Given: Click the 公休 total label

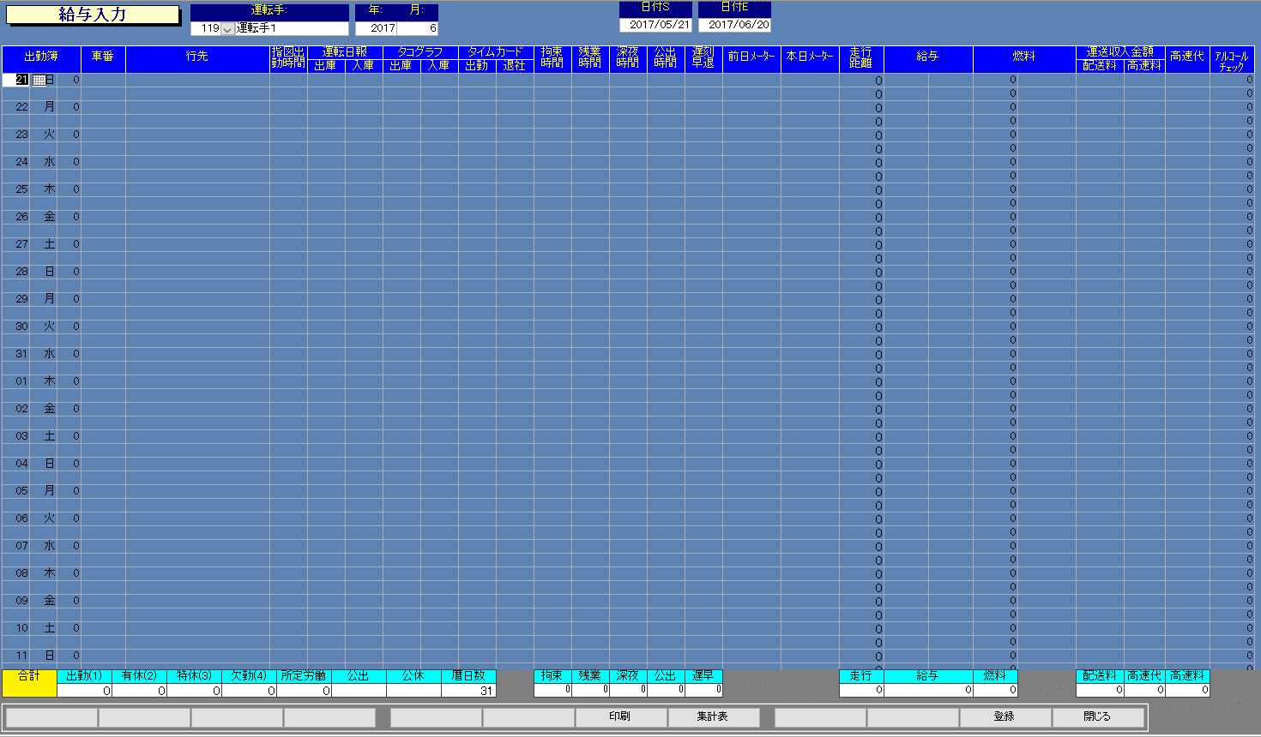Looking at the screenshot, I should click(414, 676).
